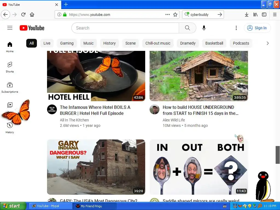
Task: Go to Home in YouTube sidebar
Action: [10, 47]
